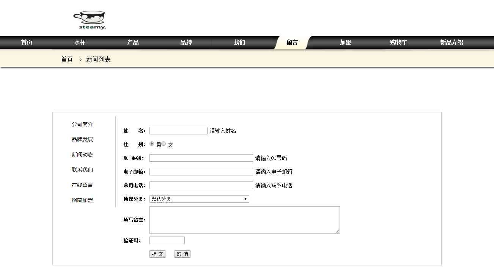The width and height of the screenshot is (494, 273).
Task: Click the 首页 breadcrumb link
Action: click(x=67, y=60)
